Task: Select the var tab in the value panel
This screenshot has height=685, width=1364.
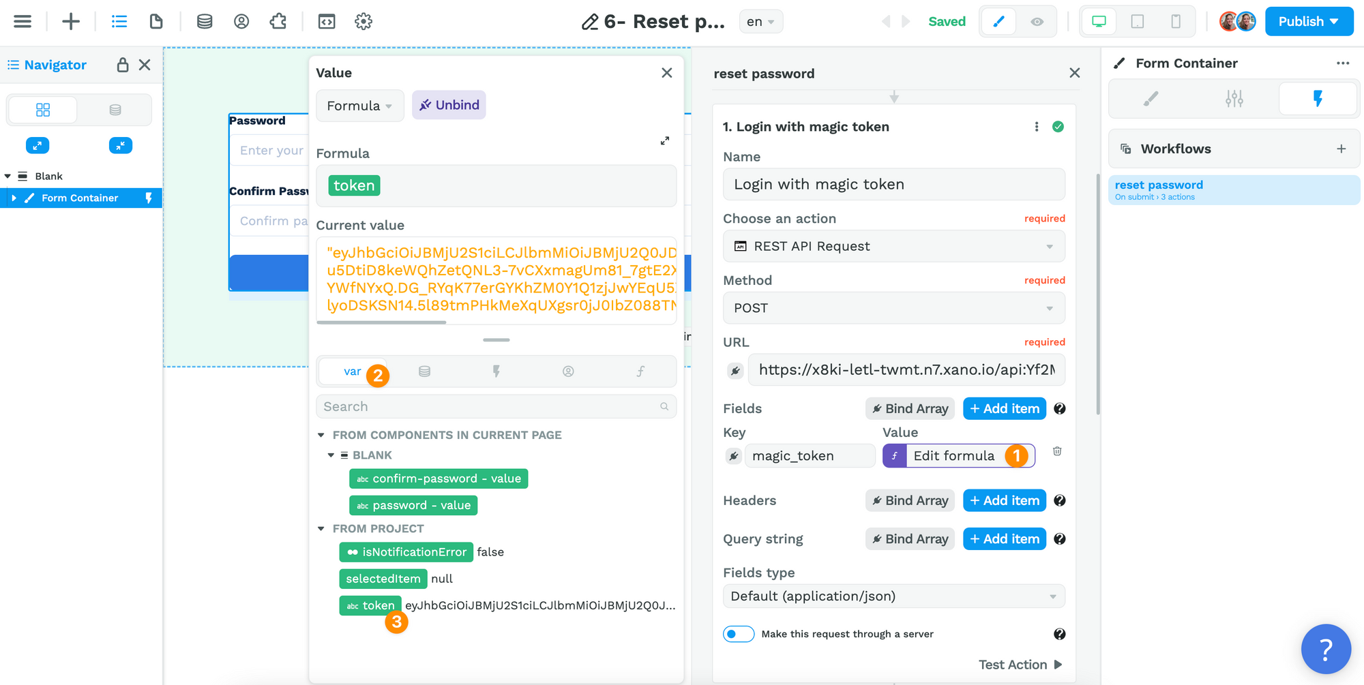Action: [x=352, y=371]
